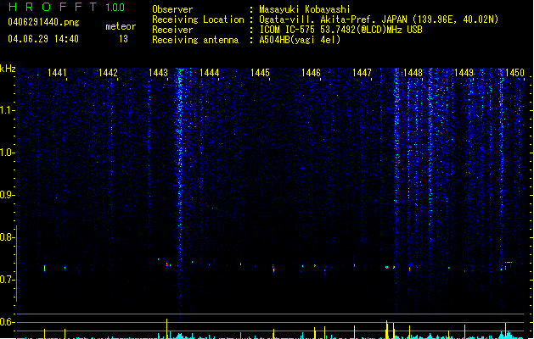
Task: Click the 1444 time axis marker
Action: point(209,73)
